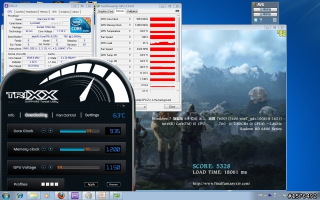This screenshot has width=320, height=200.
Task: Click the search icon in AVG gadget
Action: pos(274,20)
